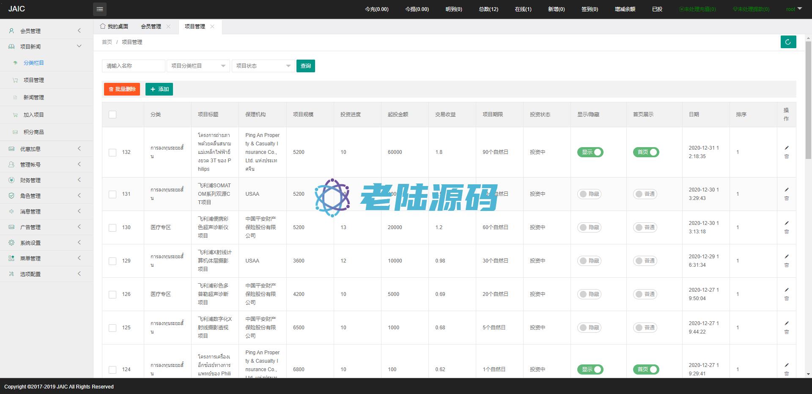Switch to the 会员管理 tab

151,27
